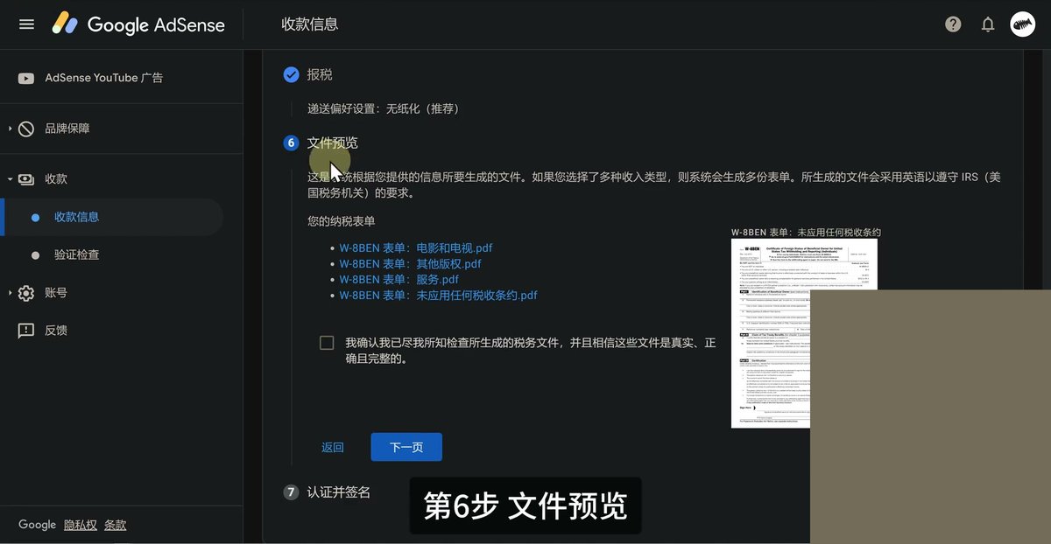Collapse the 收款 sidebar section
This screenshot has height=544, width=1051.
[11, 178]
